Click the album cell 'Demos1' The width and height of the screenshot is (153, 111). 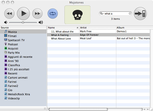pos(122,31)
